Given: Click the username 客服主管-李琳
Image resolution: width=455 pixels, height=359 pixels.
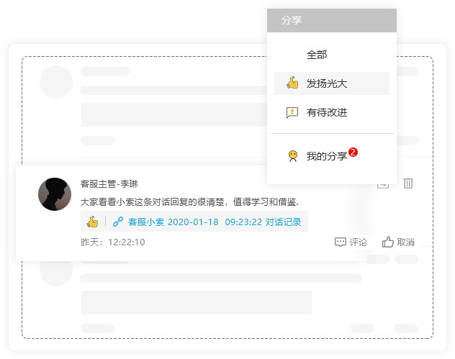Looking at the screenshot, I should (109, 184).
